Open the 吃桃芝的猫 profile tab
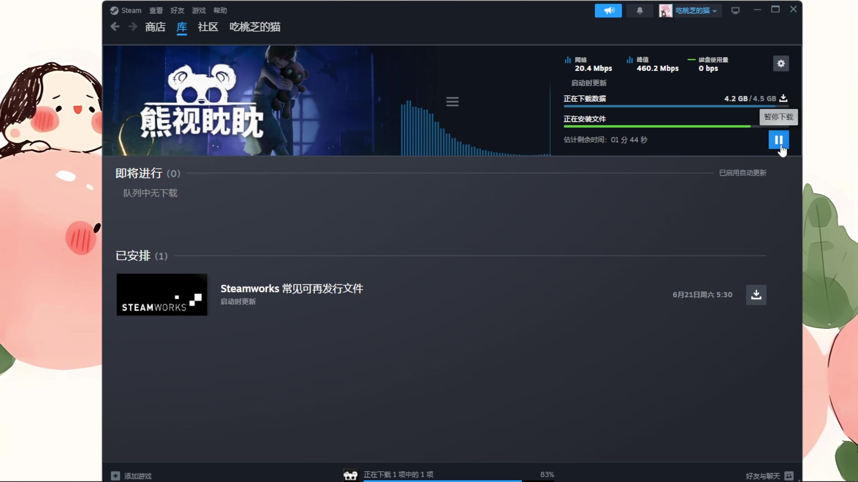Image resolution: width=858 pixels, height=482 pixels. (255, 27)
